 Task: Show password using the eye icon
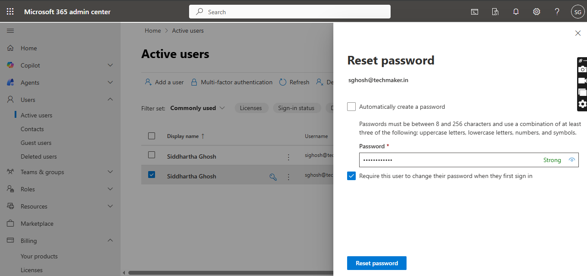[x=572, y=160]
